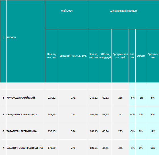Select row number 7 cell
The height and width of the screenshot is (155, 159).
3,147
